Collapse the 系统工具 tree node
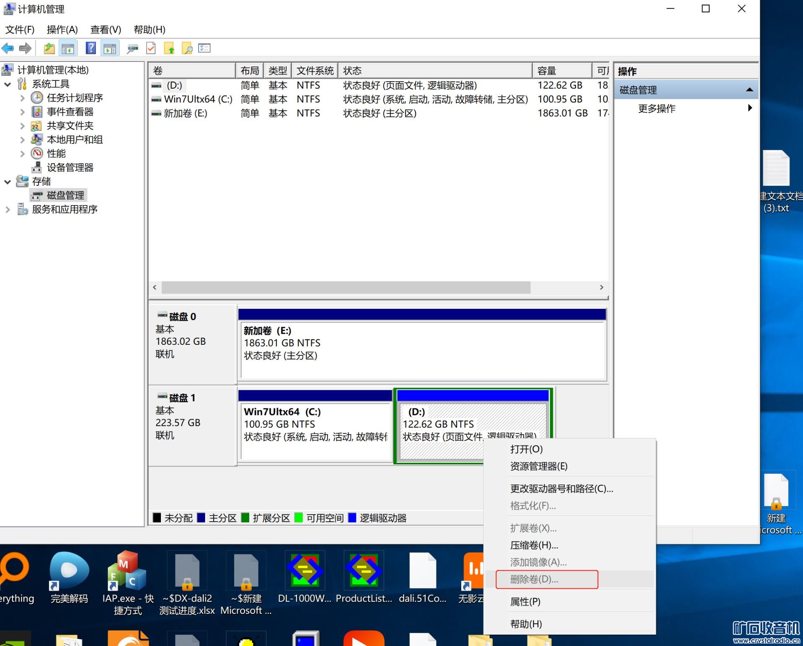The width and height of the screenshot is (803, 646). point(8,84)
